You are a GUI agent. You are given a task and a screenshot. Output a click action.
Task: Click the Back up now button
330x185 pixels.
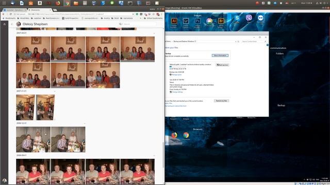pyautogui.click(x=222, y=65)
